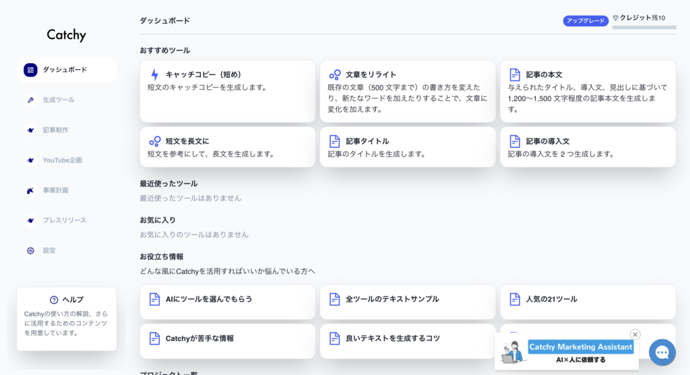
Task: Click the お役立ち情報 heading
Action: [x=162, y=257]
